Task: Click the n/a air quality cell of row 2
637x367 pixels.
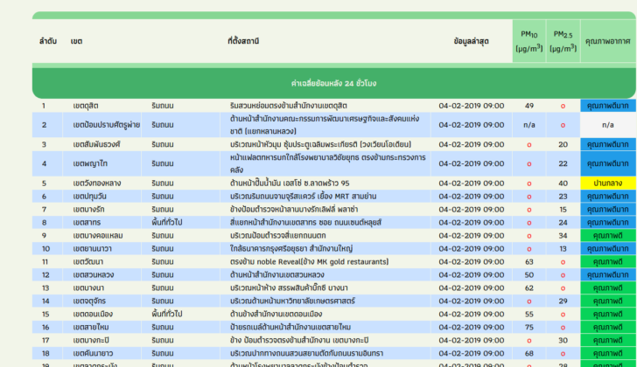Action: pos(608,125)
